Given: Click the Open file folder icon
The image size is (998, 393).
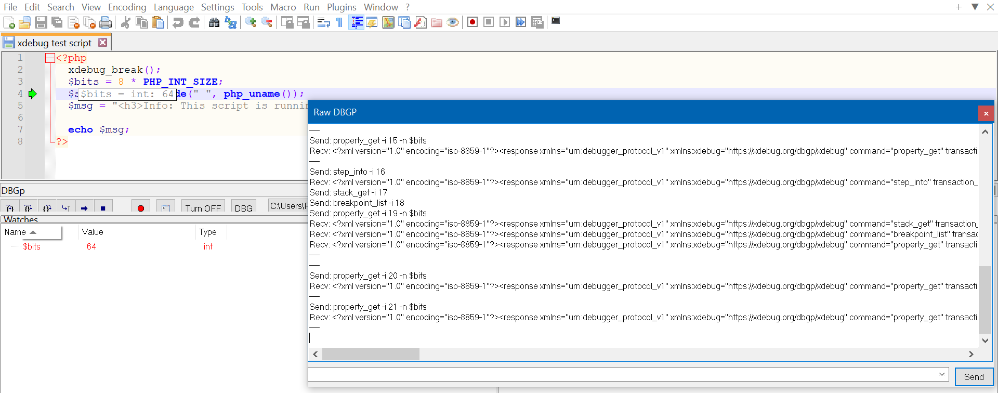Looking at the screenshot, I should coord(25,22).
